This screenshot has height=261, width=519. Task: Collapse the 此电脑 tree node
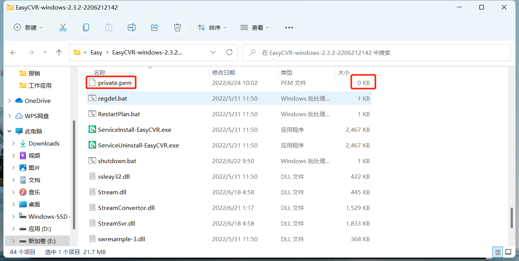[x=9, y=131]
